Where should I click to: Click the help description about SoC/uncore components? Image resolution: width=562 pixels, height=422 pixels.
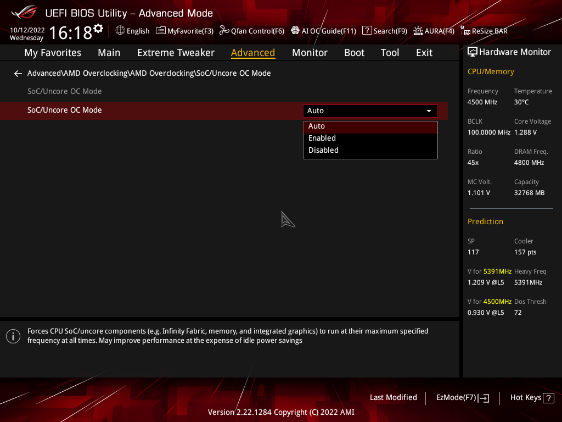(x=228, y=336)
